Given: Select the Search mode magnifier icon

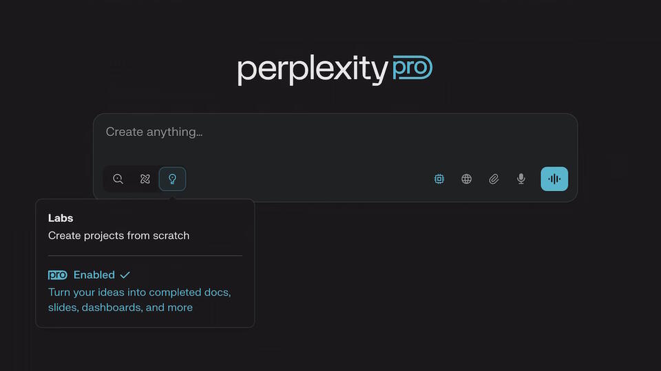Looking at the screenshot, I should 118,179.
